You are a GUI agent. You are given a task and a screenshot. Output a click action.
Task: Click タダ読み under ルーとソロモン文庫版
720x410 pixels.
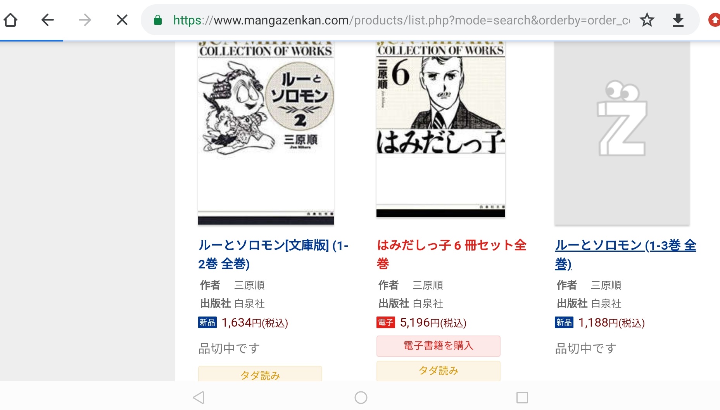[x=260, y=374]
